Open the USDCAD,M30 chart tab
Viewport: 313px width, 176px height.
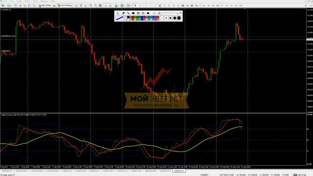pos(37,171)
